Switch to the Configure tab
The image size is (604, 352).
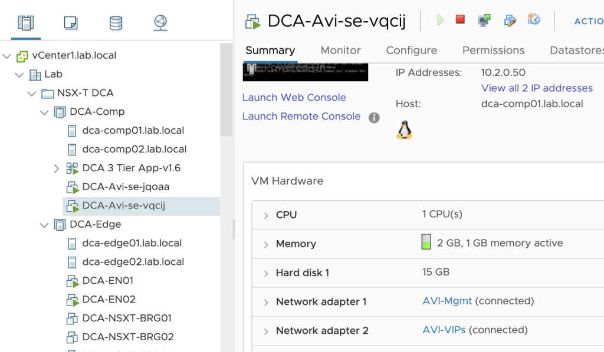coord(411,51)
